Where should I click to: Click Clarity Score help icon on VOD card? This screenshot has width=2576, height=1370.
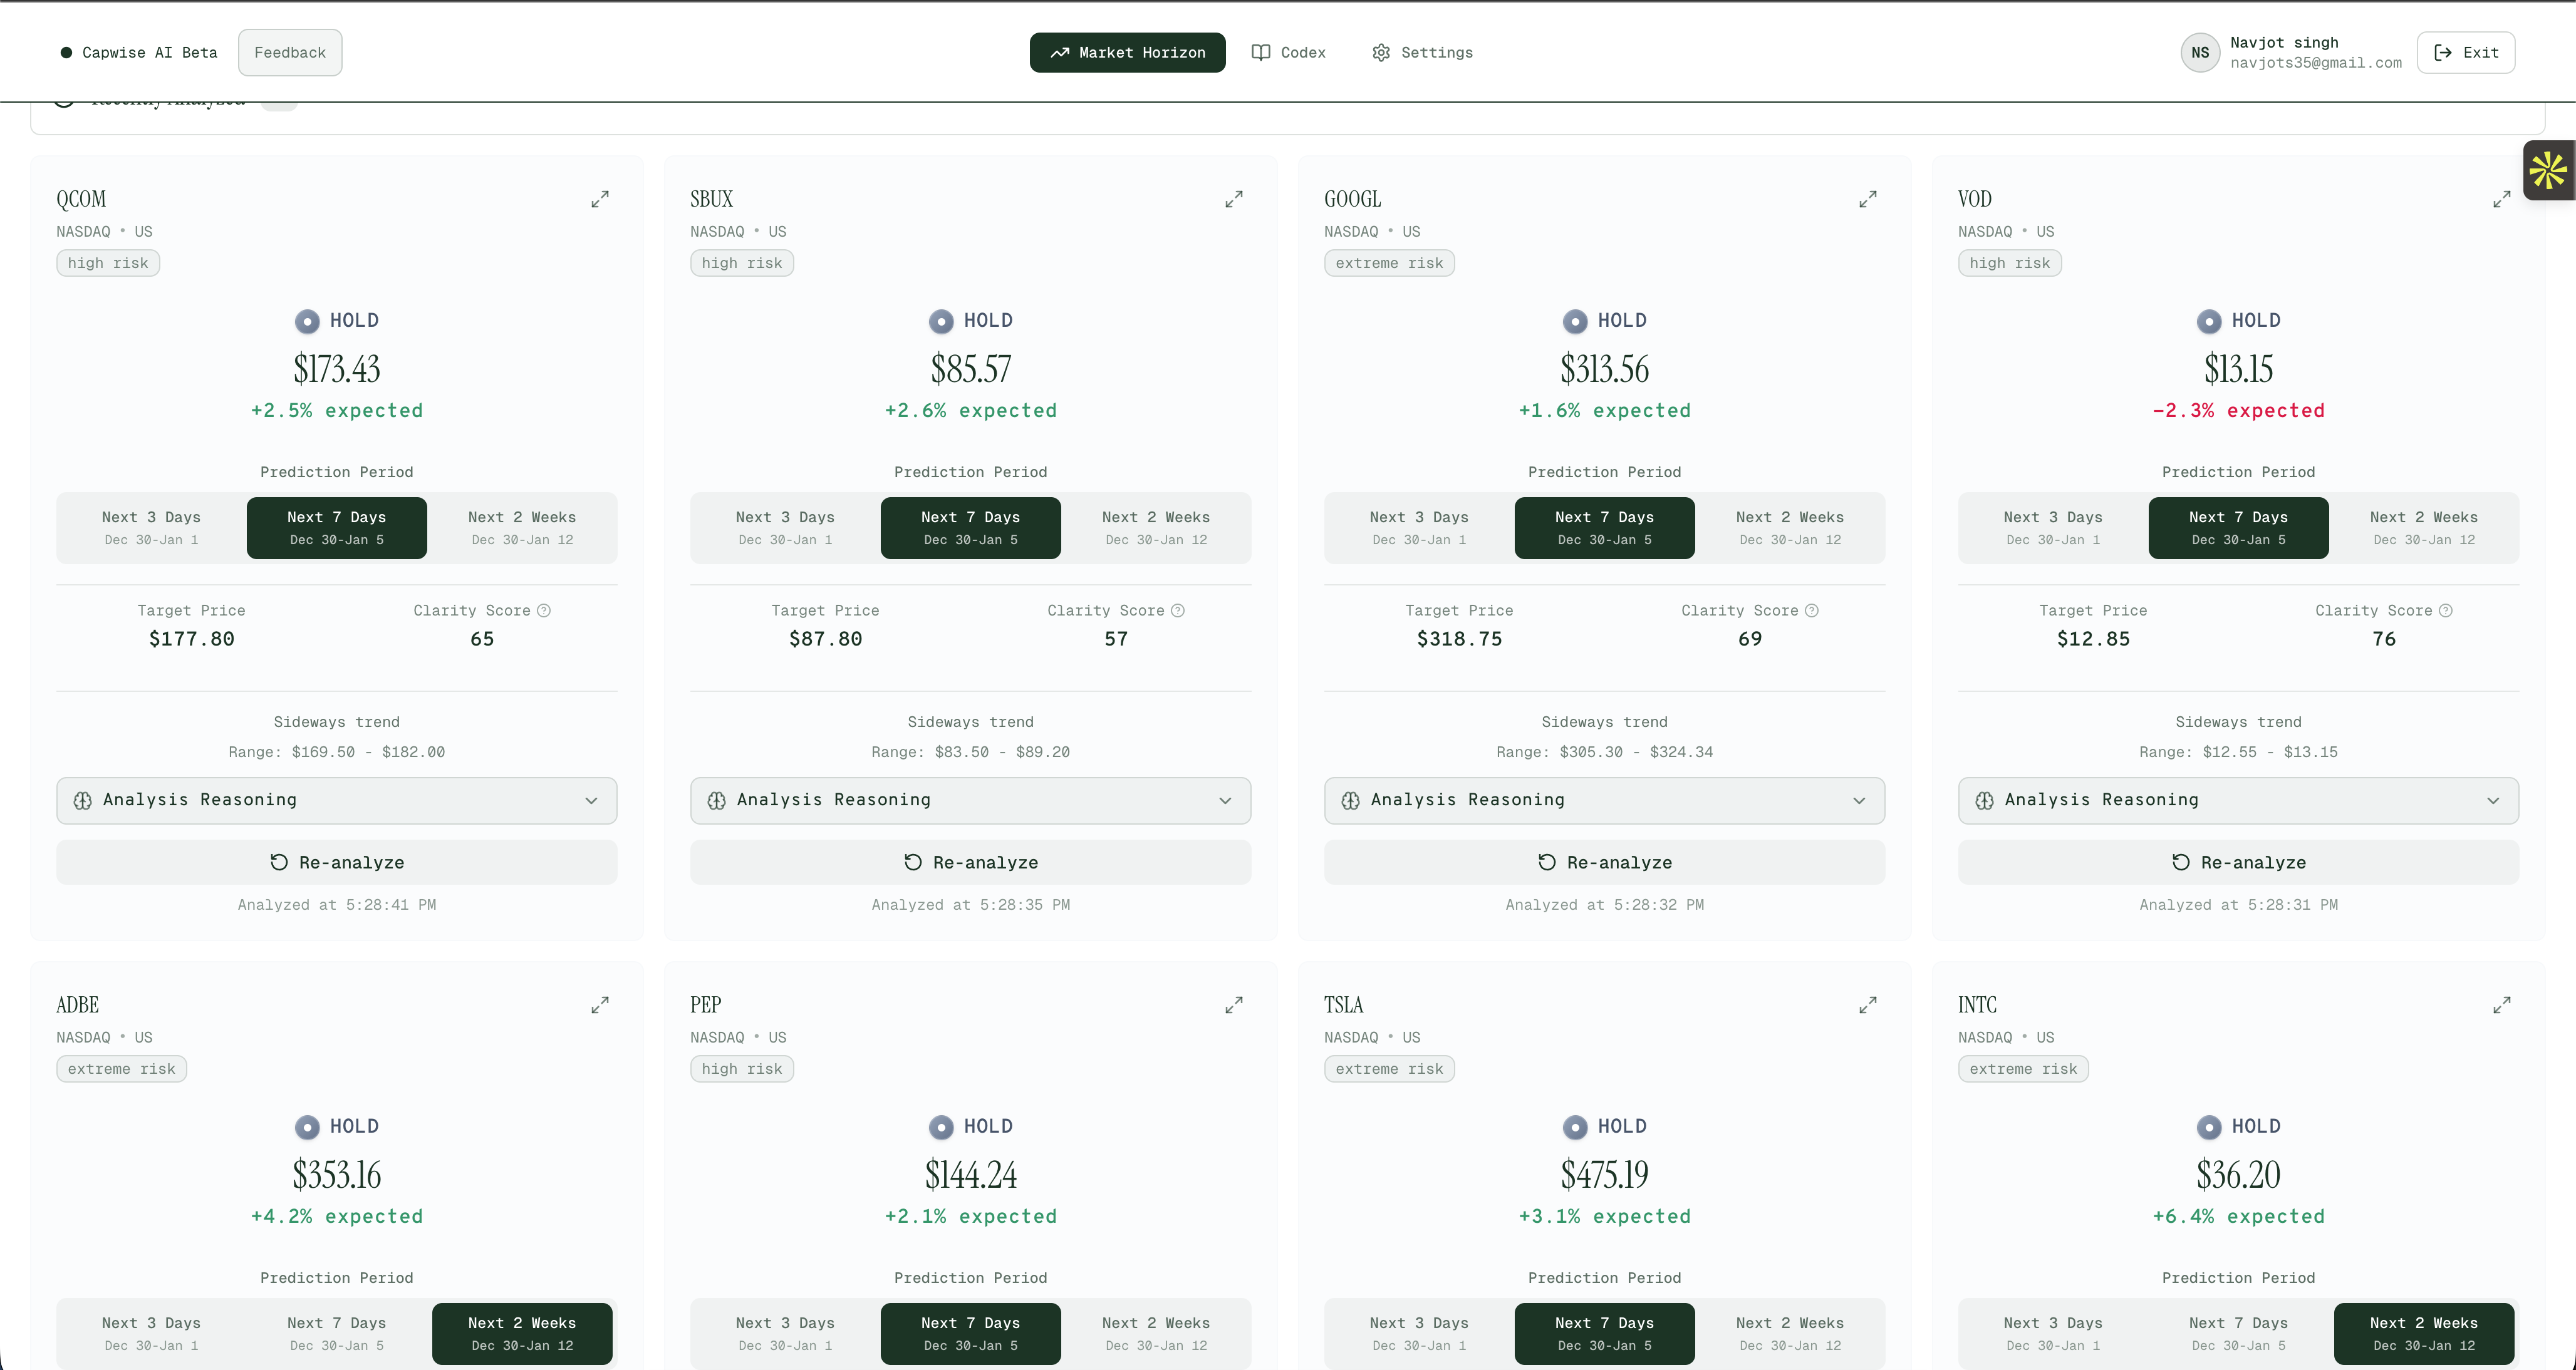click(2446, 610)
